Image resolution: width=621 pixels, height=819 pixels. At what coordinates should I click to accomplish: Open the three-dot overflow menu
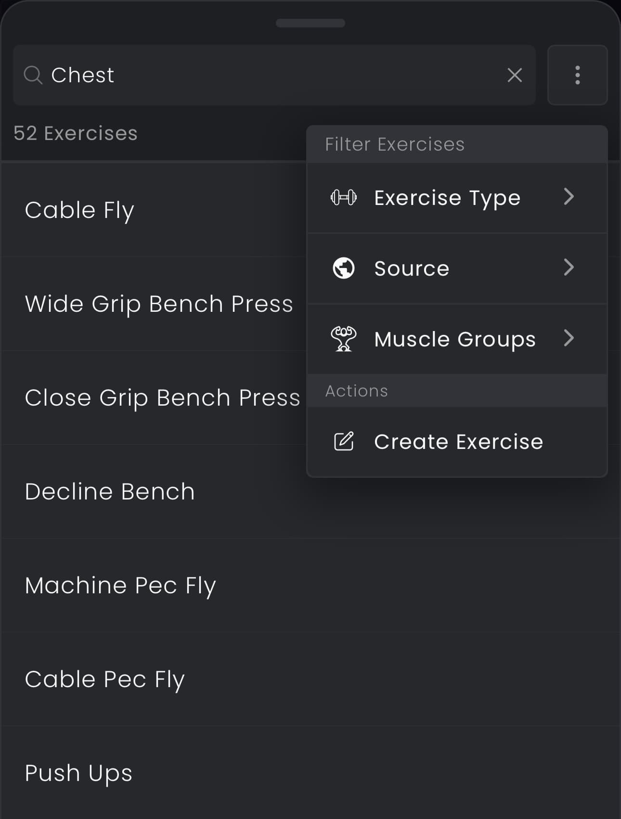tap(577, 75)
